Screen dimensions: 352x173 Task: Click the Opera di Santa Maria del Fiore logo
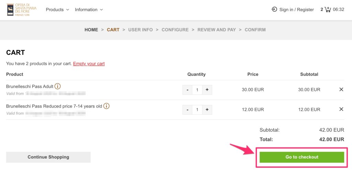coord(21,10)
